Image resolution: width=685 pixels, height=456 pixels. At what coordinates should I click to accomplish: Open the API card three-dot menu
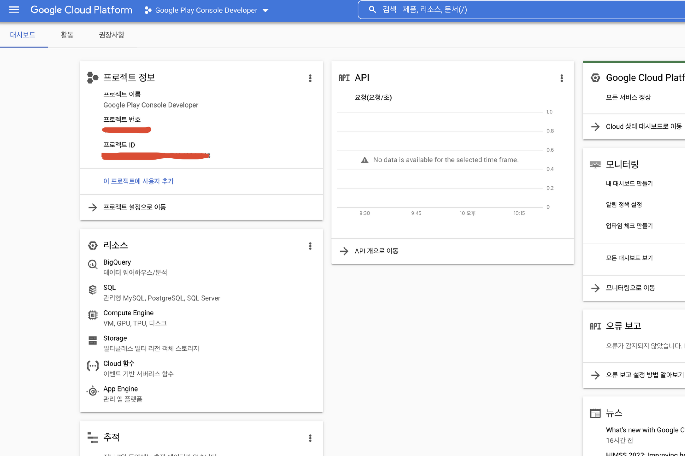(x=561, y=78)
